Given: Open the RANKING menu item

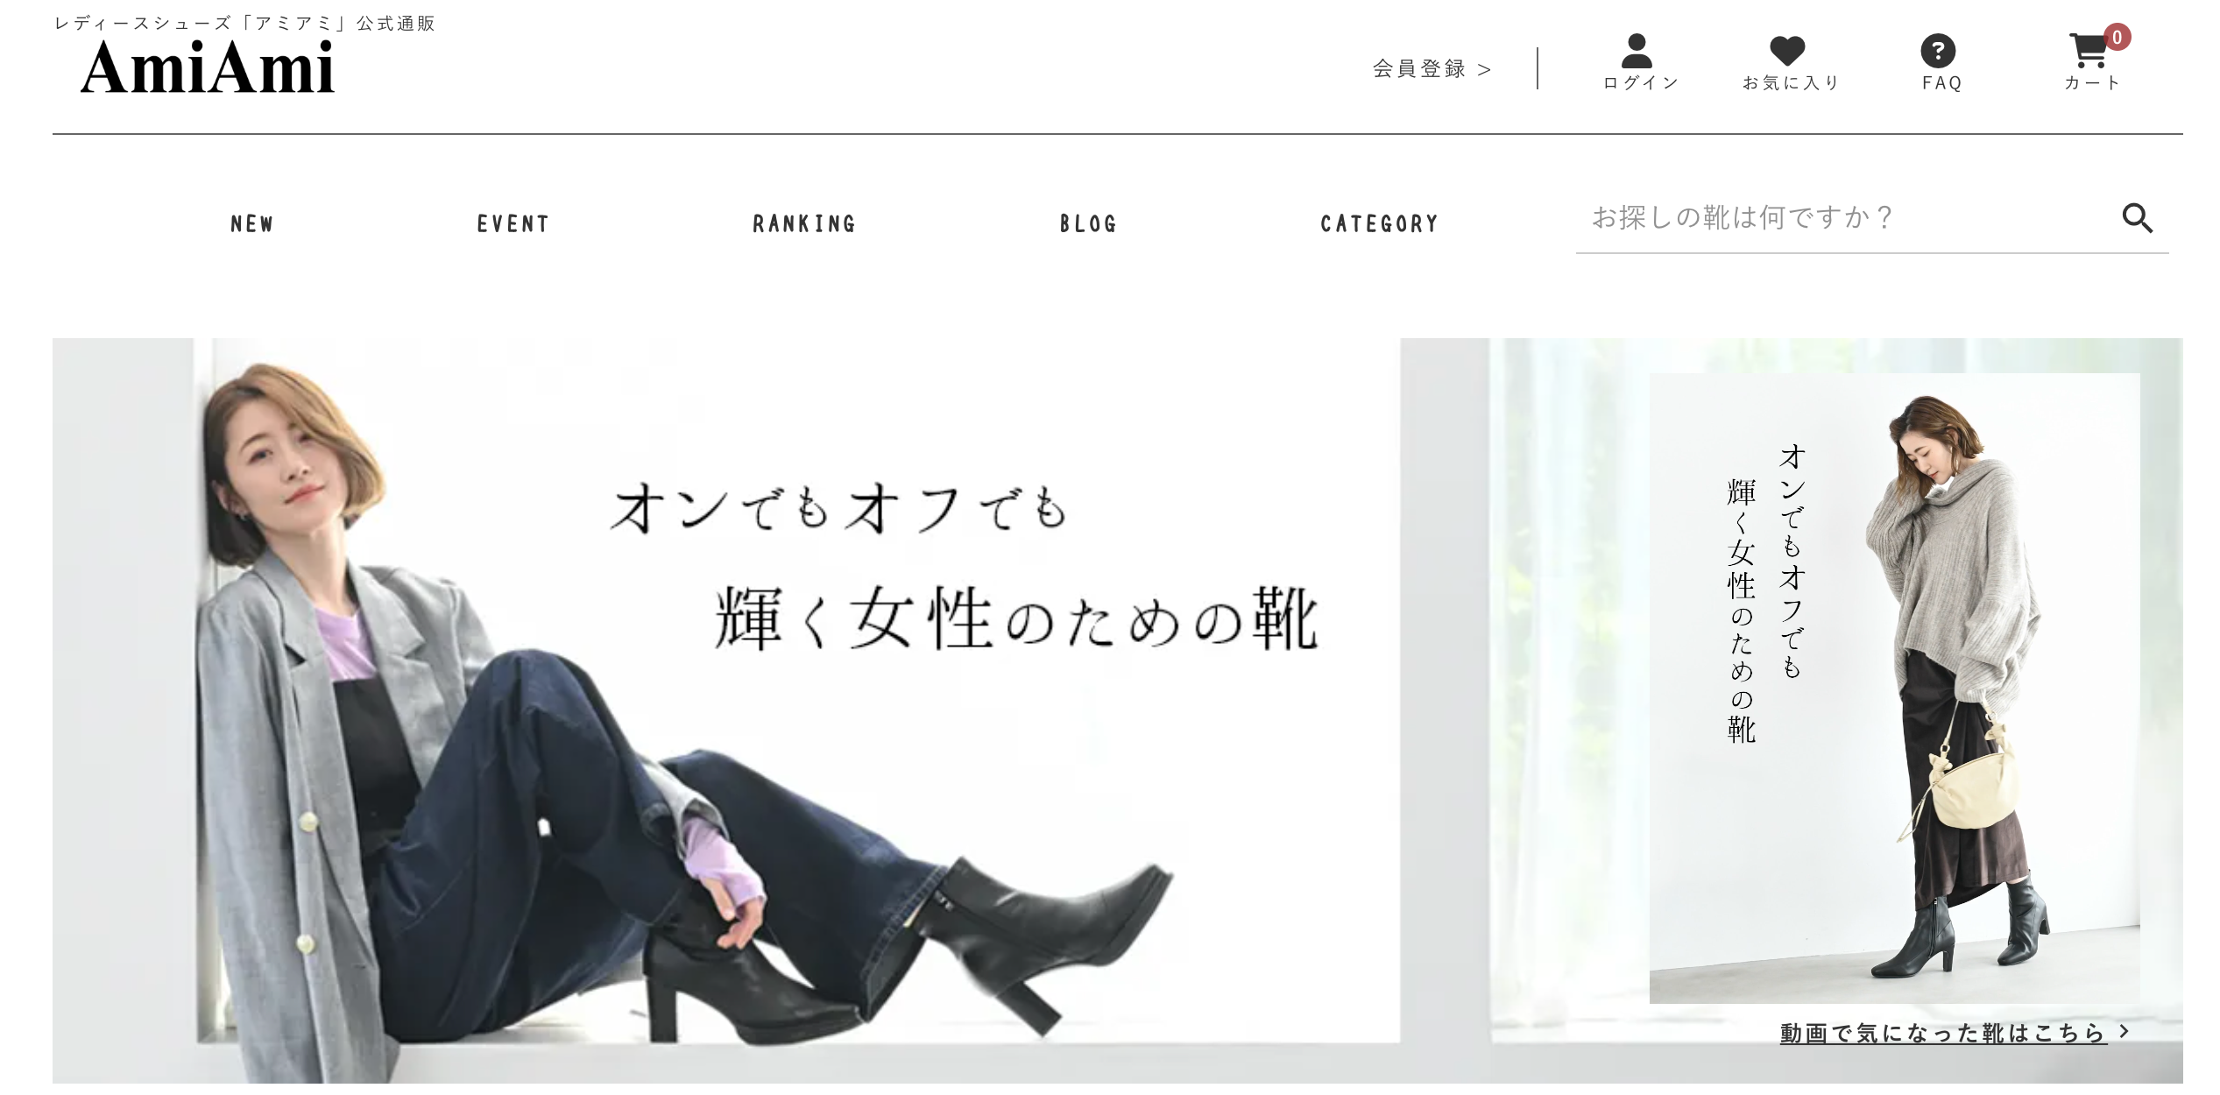Looking at the screenshot, I should (804, 224).
